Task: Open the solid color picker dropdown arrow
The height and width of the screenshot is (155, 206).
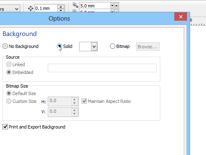Action: click(94, 47)
